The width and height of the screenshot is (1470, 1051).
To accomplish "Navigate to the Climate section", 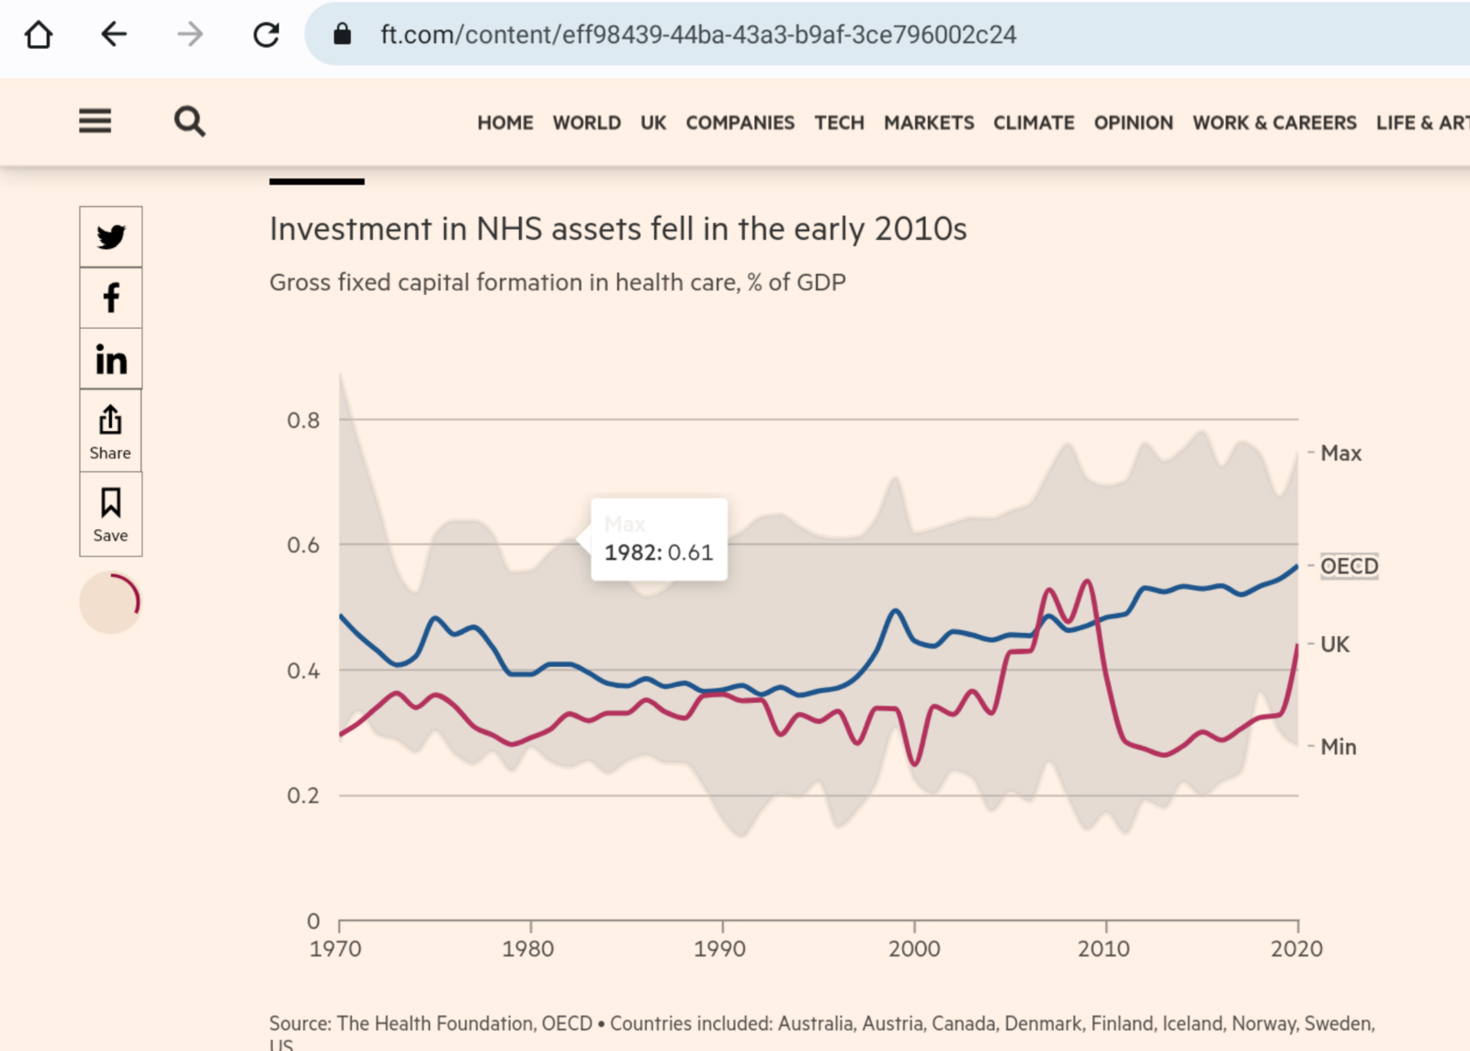I will point(1033,123).
